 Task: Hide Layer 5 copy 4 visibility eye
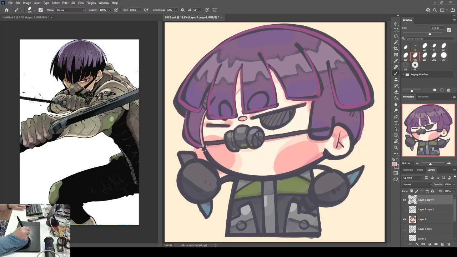(405, 200)
